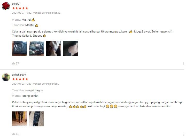186x138 pixels.
Task: Like anibahar509's review with the thumbs-up icon
Action: coord(13,134)
